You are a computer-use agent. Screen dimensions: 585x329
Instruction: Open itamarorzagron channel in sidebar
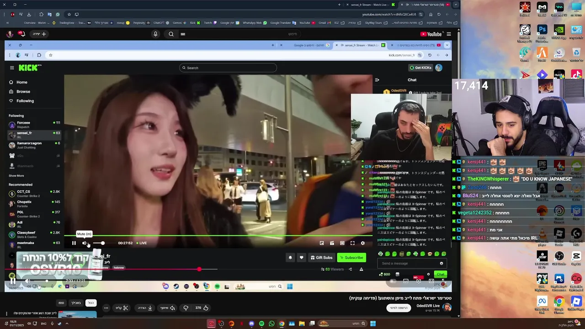(x=34, y=145)
